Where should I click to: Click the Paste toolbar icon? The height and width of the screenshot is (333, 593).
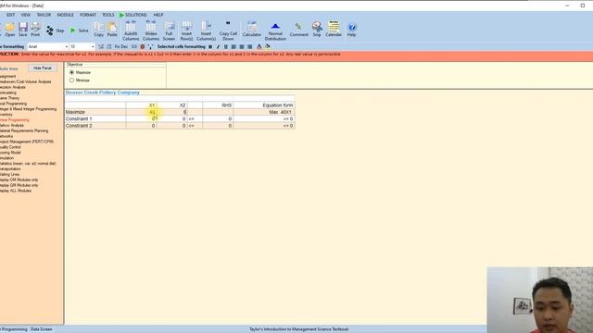112,30
